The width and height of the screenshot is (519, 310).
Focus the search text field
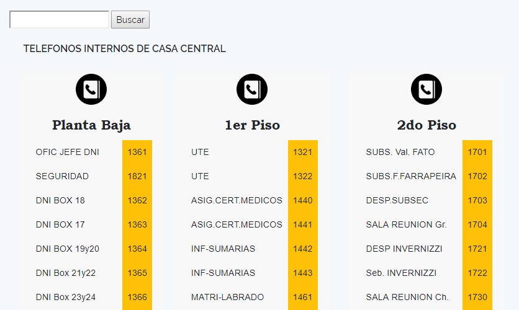[x=59, y=19]
